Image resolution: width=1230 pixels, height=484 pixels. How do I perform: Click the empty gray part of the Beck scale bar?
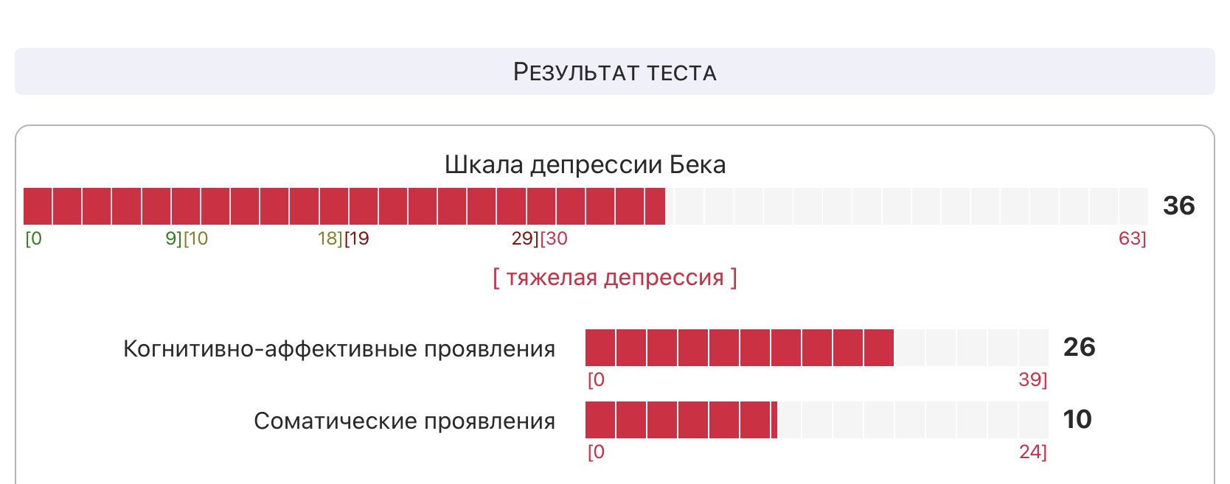click(906, 206)
